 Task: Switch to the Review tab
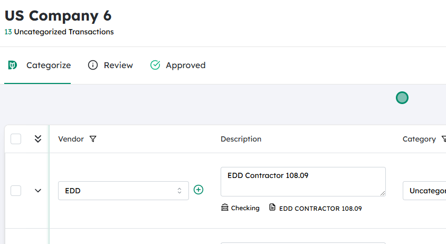(118, 65)
